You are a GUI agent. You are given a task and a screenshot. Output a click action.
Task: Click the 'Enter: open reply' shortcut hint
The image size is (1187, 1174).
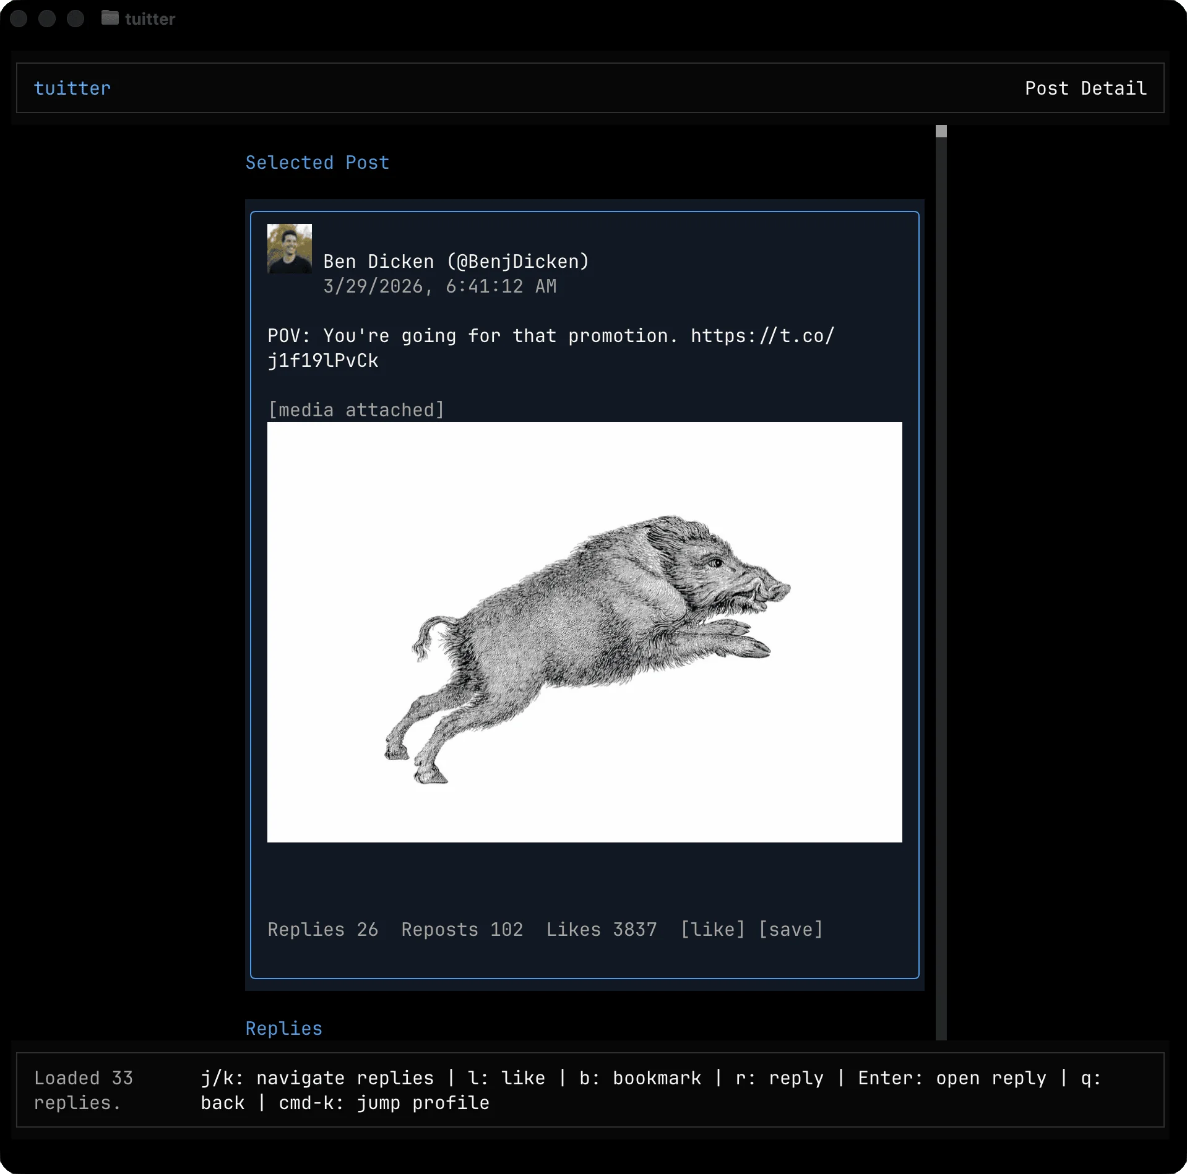(x=952, y=1078)
